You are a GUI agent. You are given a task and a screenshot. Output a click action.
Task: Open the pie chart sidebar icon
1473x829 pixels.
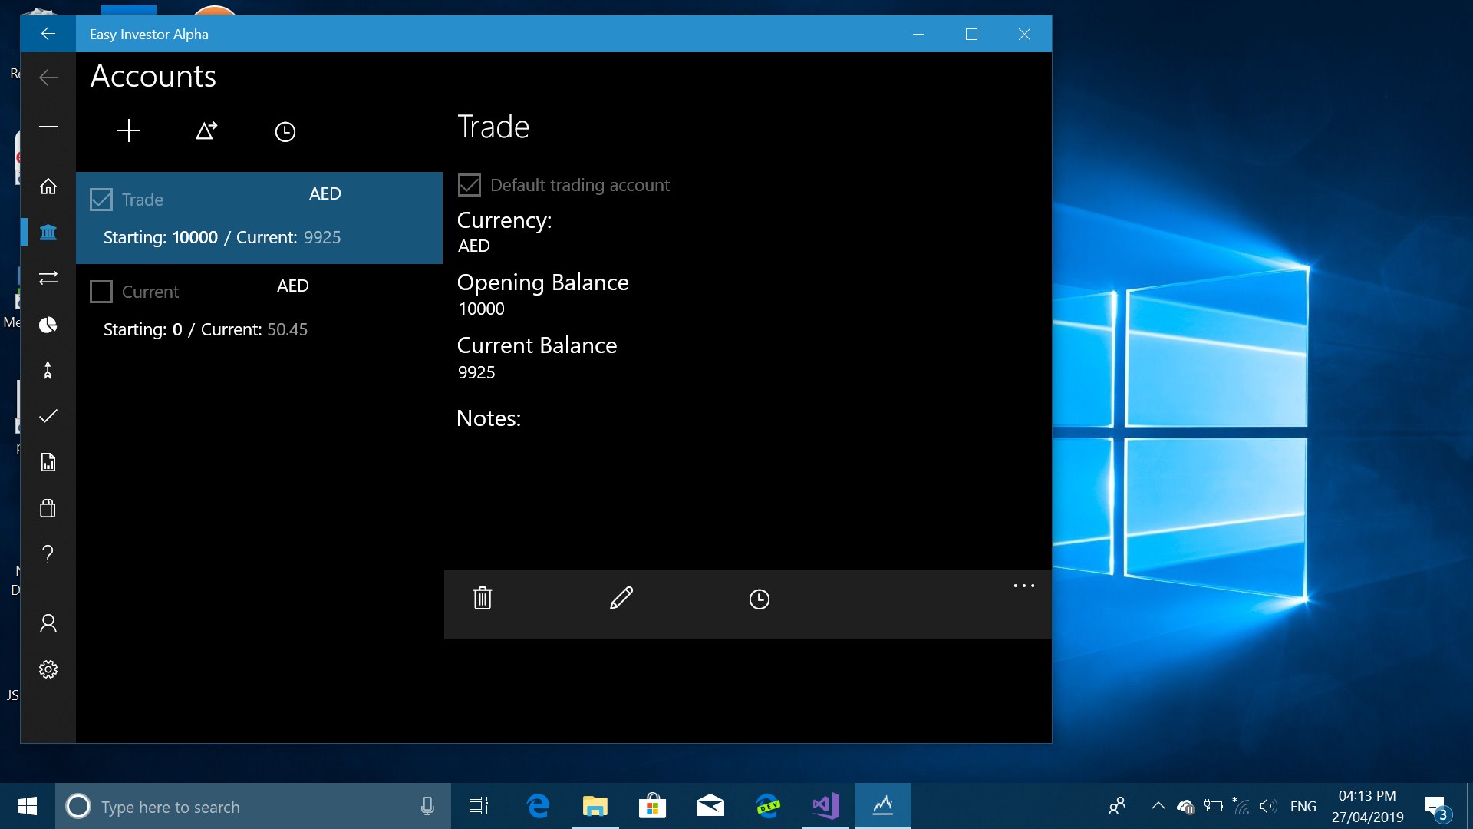pos(48,325)
